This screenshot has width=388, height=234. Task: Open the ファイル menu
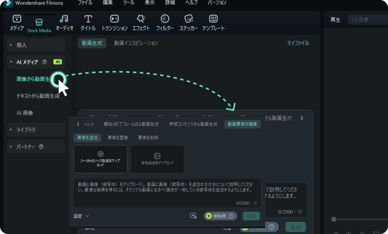(x=85, y=3)
